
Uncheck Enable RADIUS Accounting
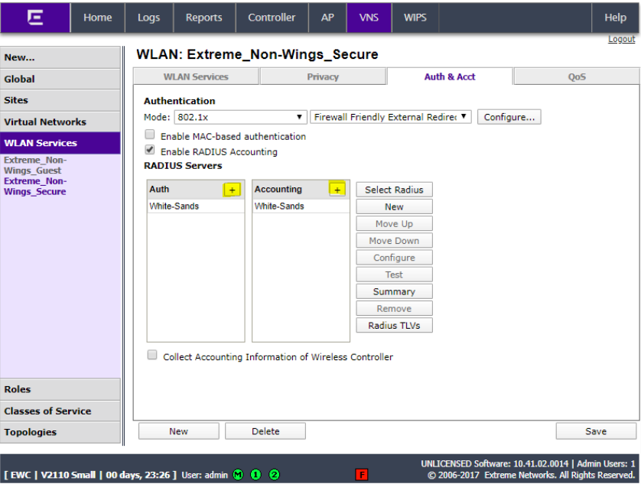point(150,150)
